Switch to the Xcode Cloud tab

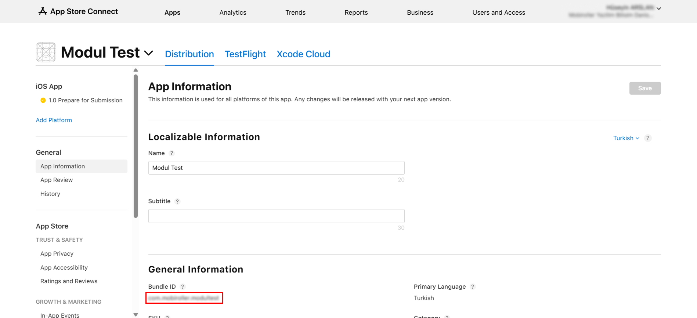[x=303, y=54]
